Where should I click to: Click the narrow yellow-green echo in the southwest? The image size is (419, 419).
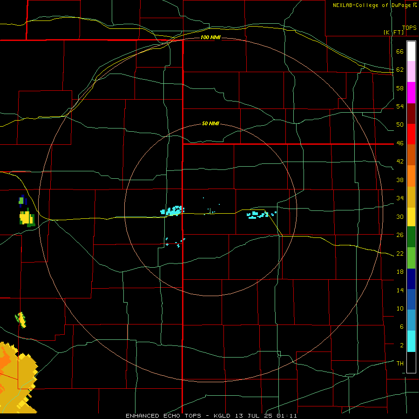(x=20, y=320)
